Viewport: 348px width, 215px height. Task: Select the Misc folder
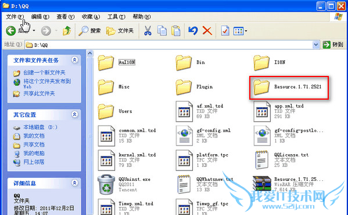click(x=114, y=87)
